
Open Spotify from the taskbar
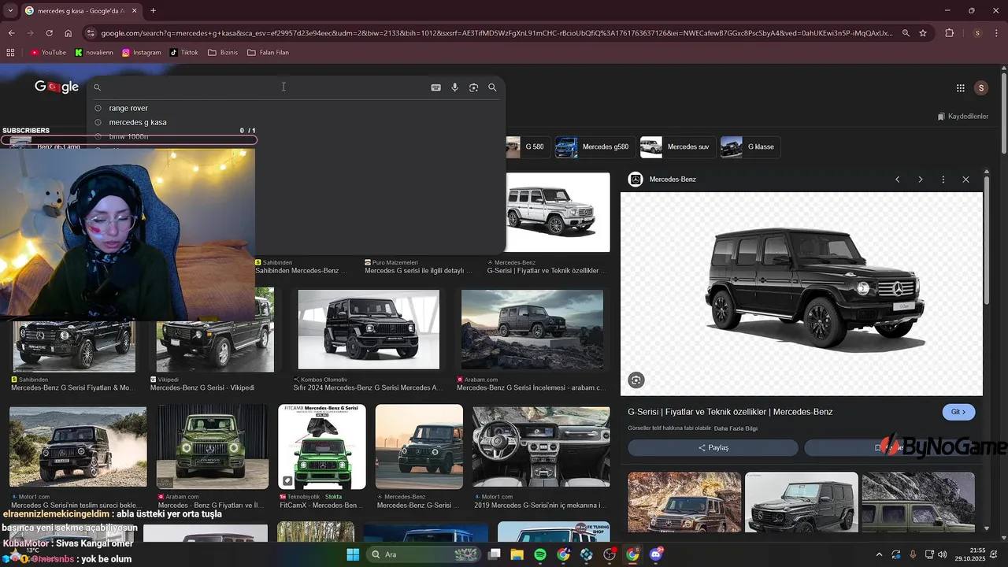[x=540, y=554]
